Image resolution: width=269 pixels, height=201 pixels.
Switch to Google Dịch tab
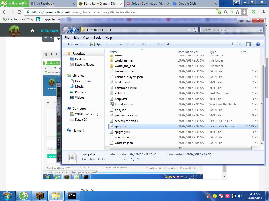[195, 4]
